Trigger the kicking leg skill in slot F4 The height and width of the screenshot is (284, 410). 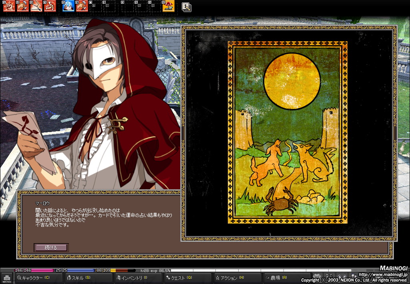[50, 6]
